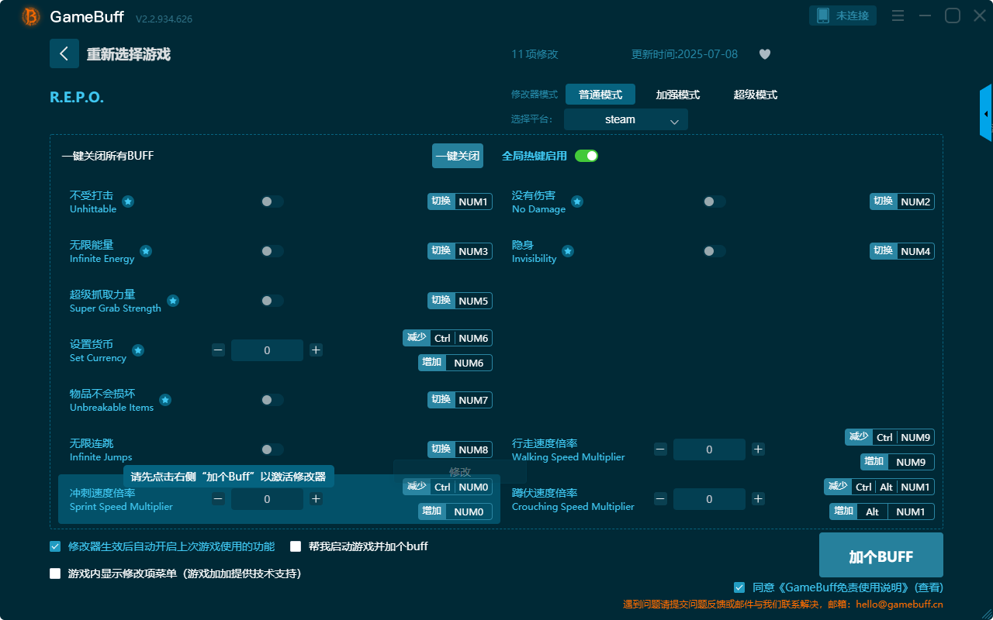Open the steam platform dropdown
993x620 pixels.
[x=625, y=119]
